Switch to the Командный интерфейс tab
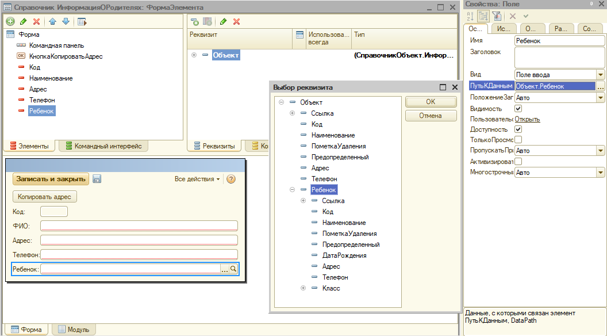The height and width of the screenshot is (336, 607). [103, 146]
